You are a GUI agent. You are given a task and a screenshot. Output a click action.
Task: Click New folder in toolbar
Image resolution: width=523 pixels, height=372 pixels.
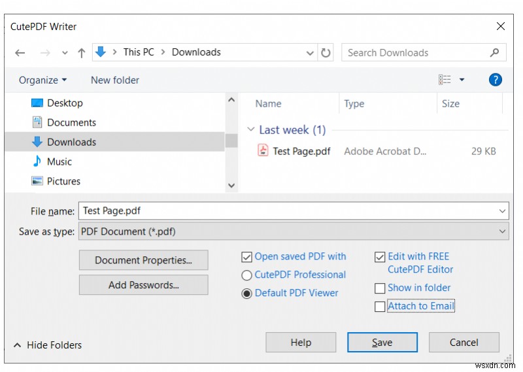pos(115,80)
